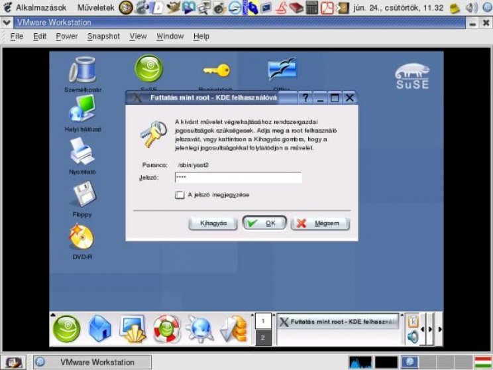Screen dimensions: 493x370
Task: Open the View menu
Action: click(x=138, y=36)
